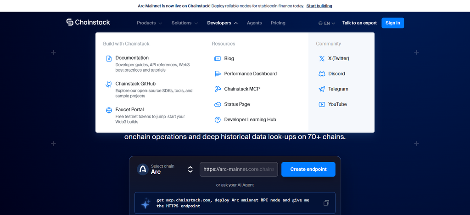The width and height of the screenshot is (470, 215).
Task: Open the Pricing nav item
Action: tap(278, 23)
